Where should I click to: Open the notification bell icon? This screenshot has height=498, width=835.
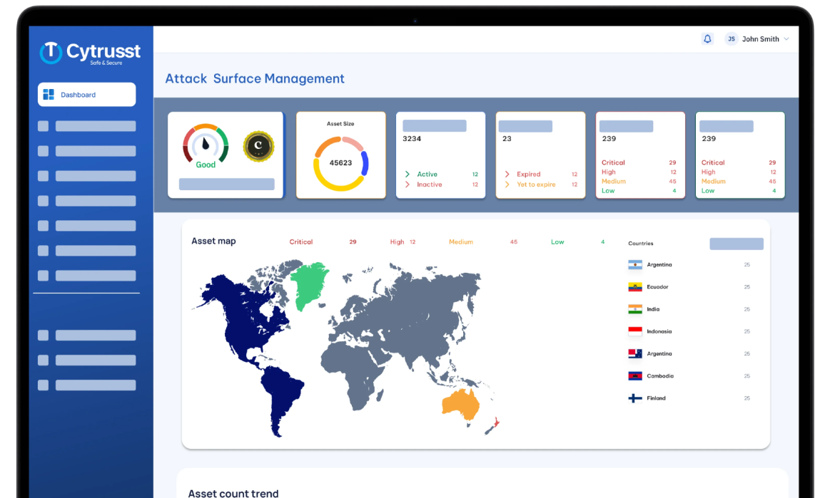707,38
